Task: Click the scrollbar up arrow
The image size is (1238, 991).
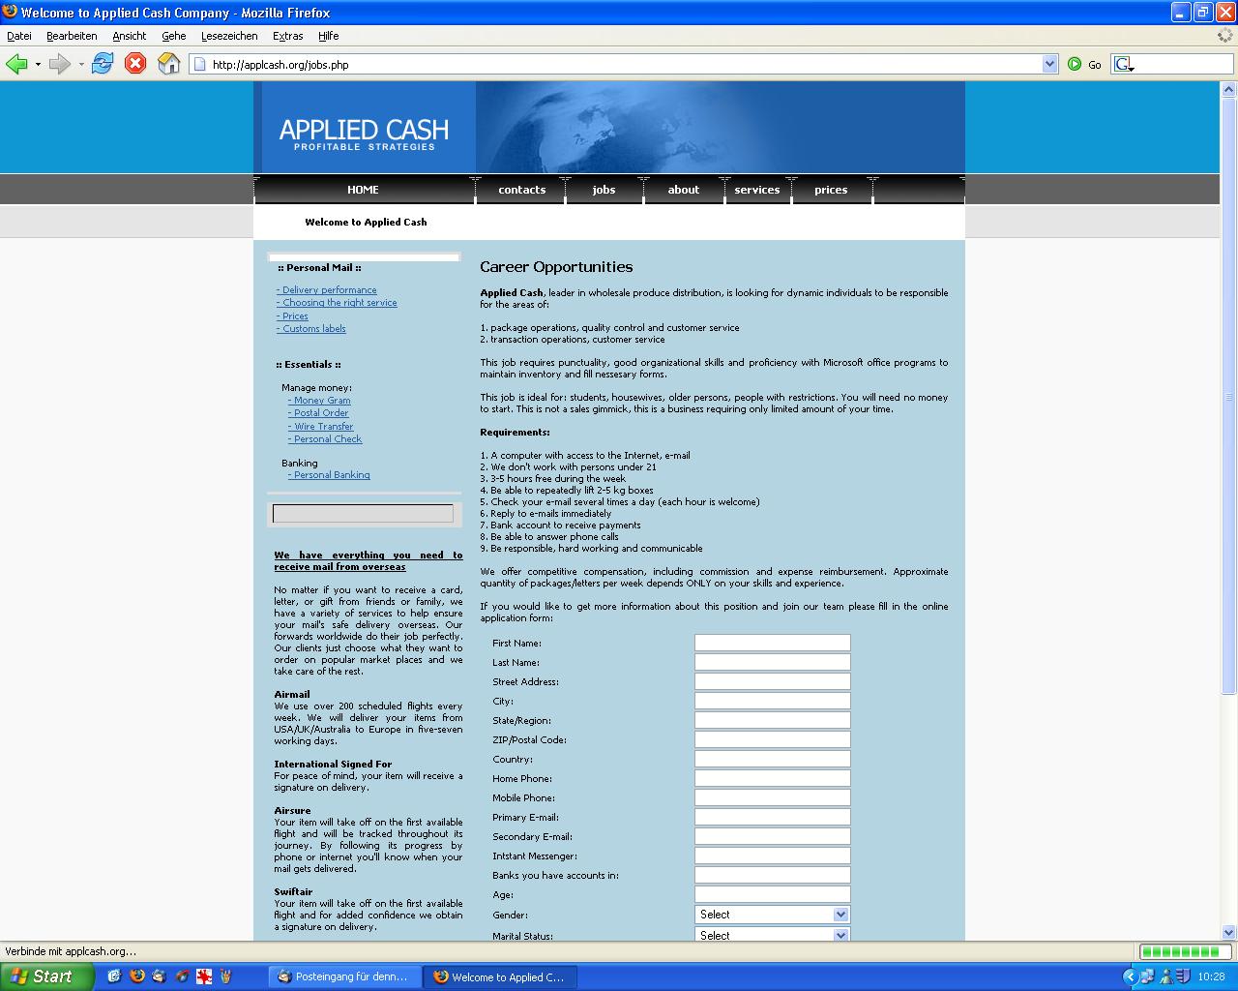Action: (x=1229, y=89)
